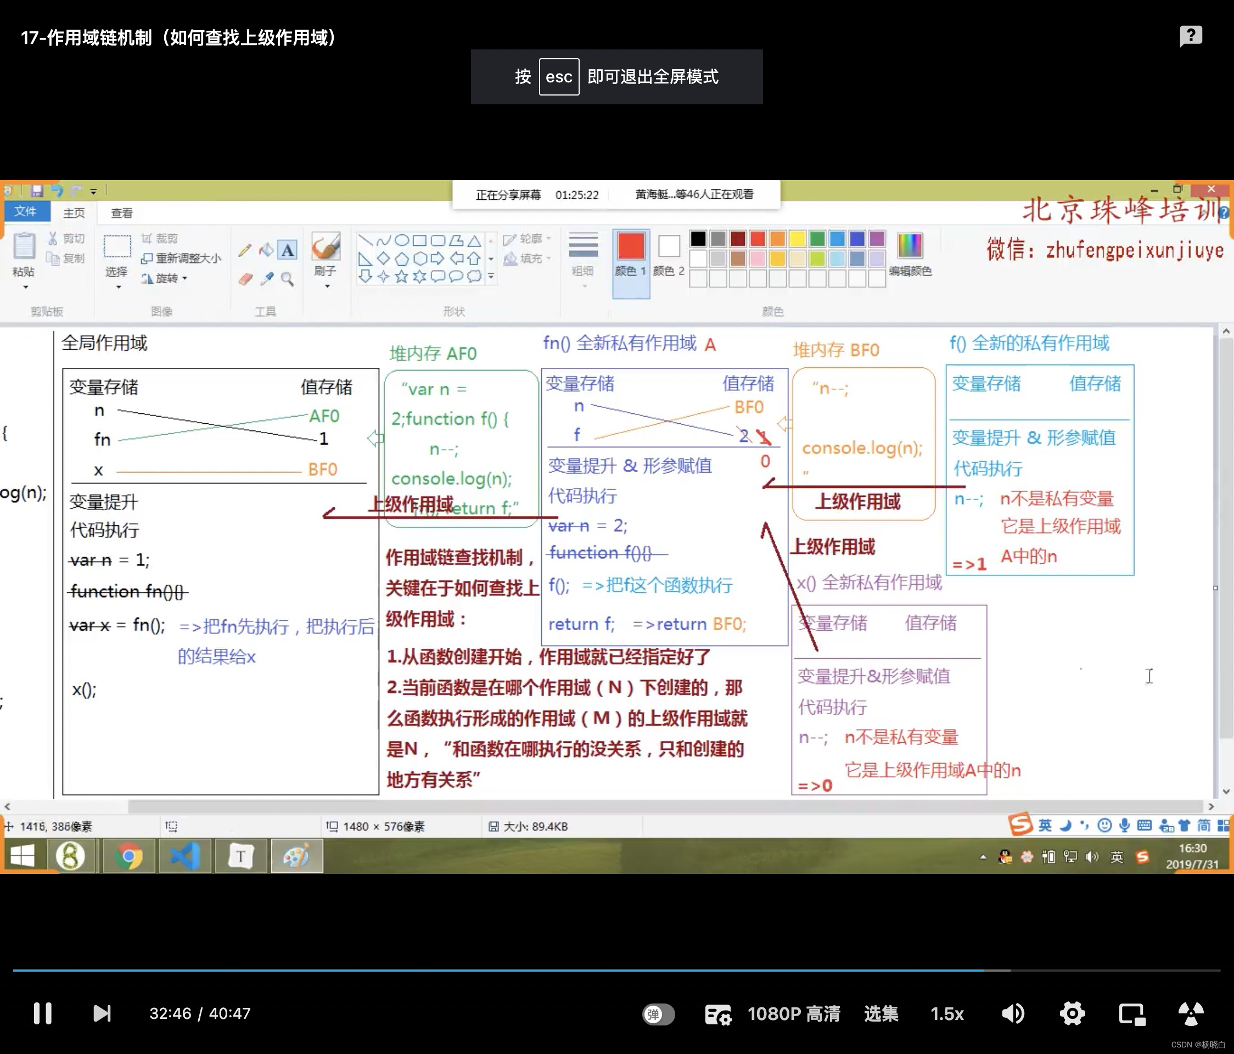Open 编辑颜色 edit colors
Screen dimensions: 1234x1054
(x=910, y=255)
